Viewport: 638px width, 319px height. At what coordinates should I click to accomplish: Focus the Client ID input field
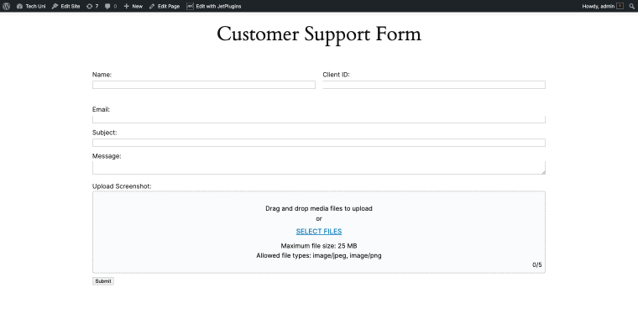point(434,85)
